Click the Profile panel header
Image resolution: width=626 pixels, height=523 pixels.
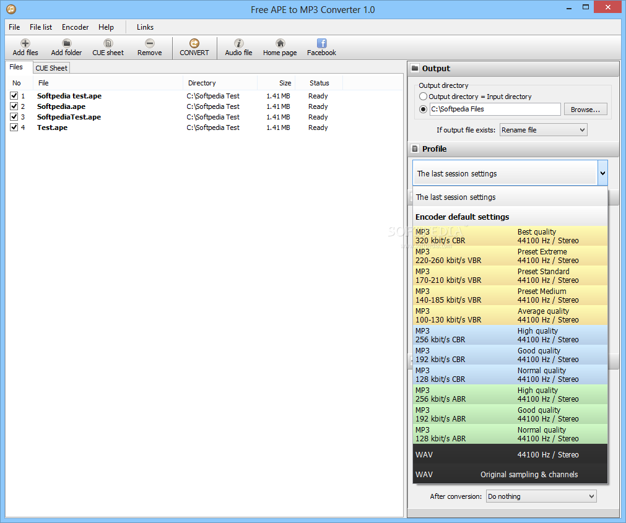(513, 149)
